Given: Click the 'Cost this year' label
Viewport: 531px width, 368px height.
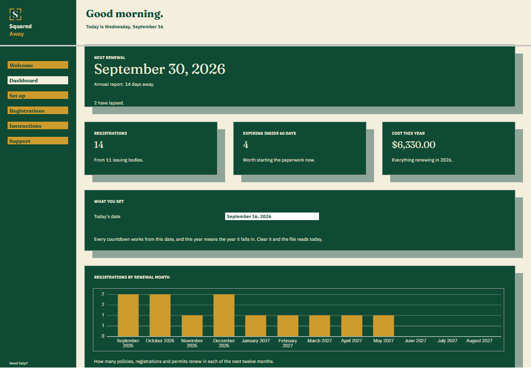Looking at the screenshot, I should coord(408,133).
